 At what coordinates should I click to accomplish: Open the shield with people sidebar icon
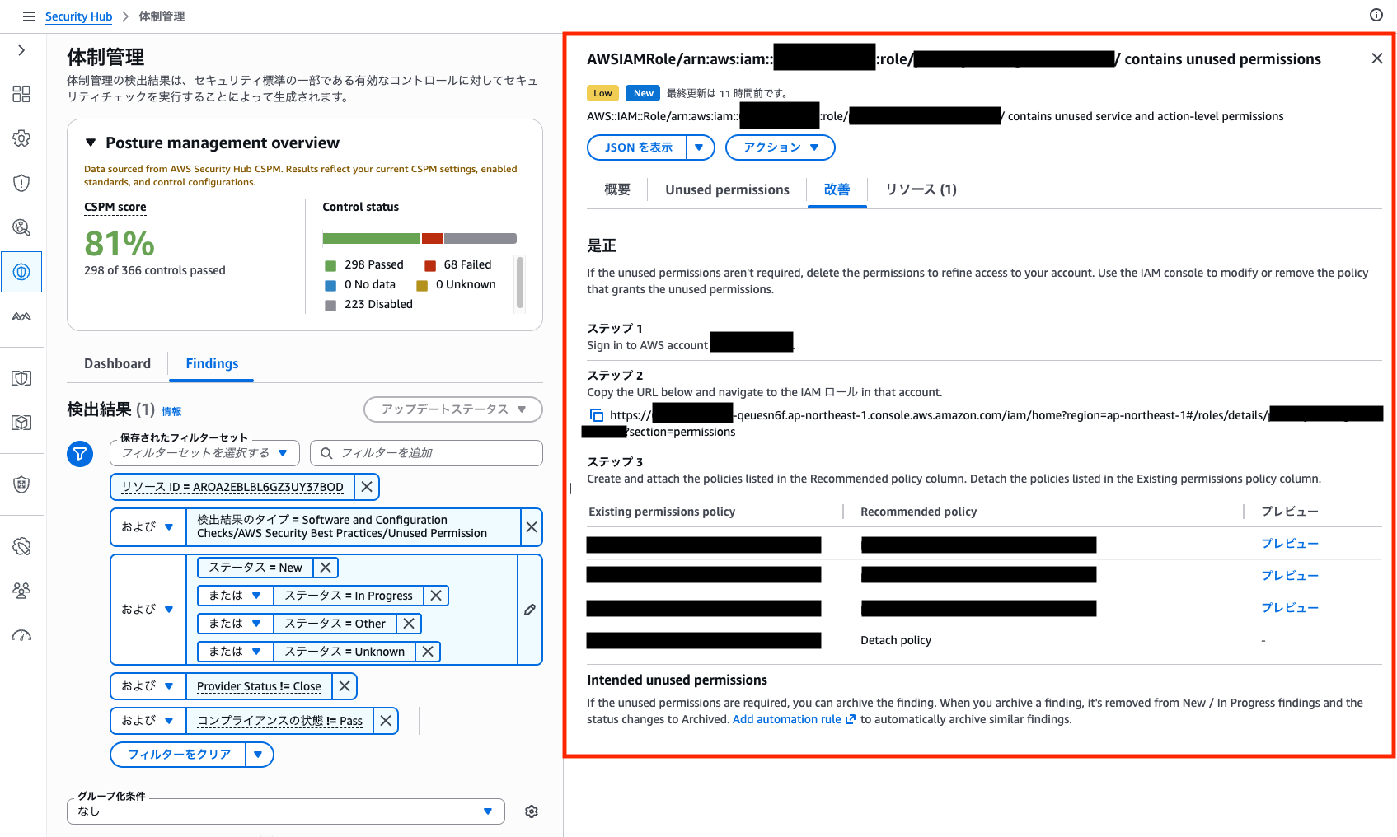(21, 484)
